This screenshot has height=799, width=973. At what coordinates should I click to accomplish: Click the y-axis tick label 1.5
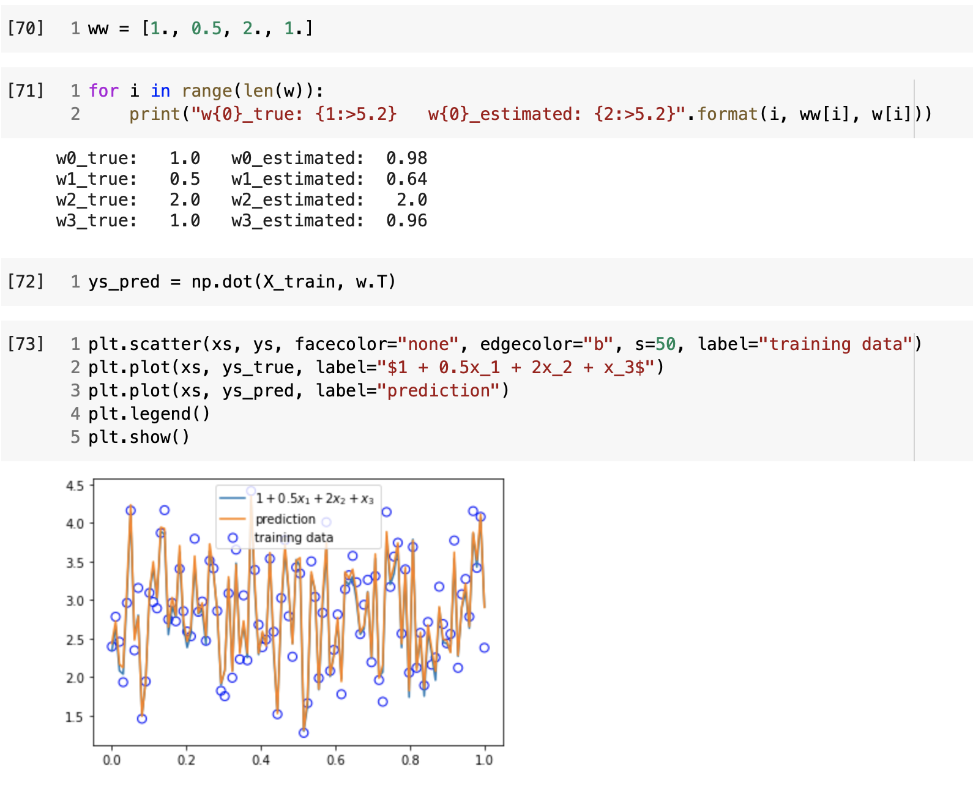pyautogui.click(x=75, y=716)
